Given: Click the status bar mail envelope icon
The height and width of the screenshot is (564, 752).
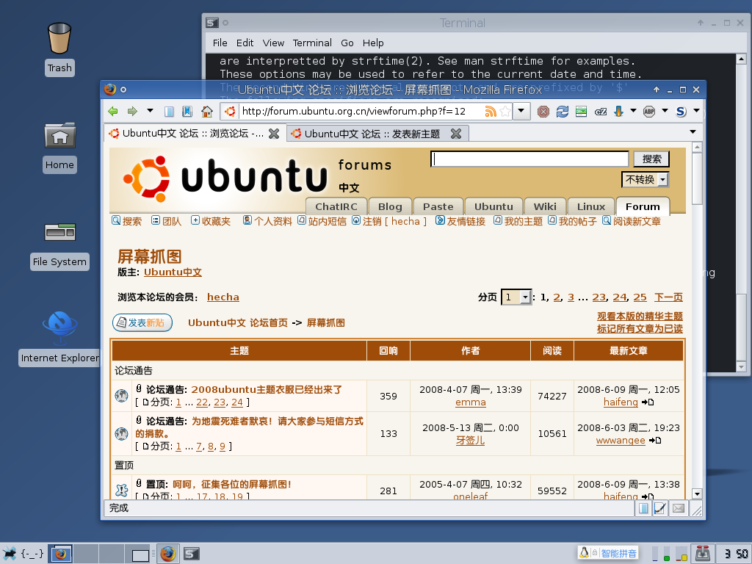Looking at the screenshot, I should pyautogui.click(x=678, y=508).
